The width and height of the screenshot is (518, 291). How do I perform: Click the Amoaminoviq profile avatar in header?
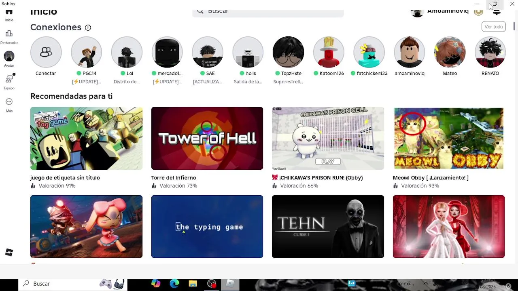point(417,13)
